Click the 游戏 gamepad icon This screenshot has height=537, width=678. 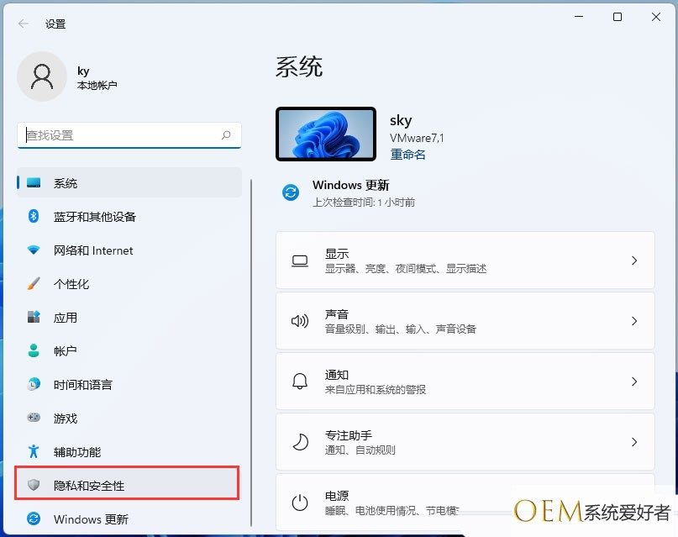[34, 419]
